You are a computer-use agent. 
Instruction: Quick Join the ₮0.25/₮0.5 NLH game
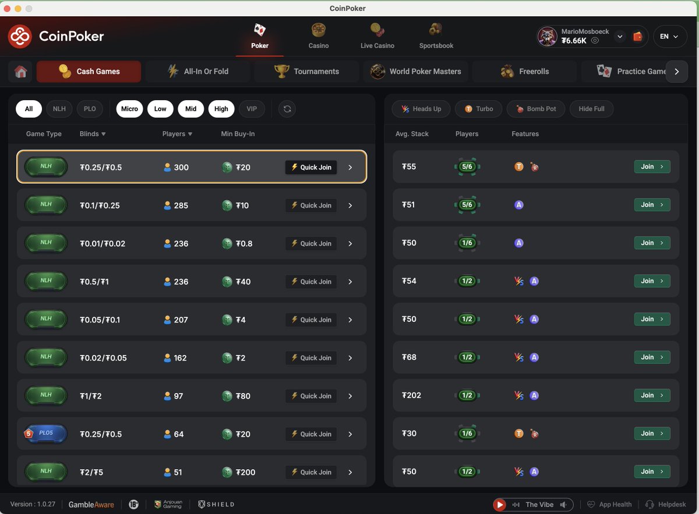point(311,167)
